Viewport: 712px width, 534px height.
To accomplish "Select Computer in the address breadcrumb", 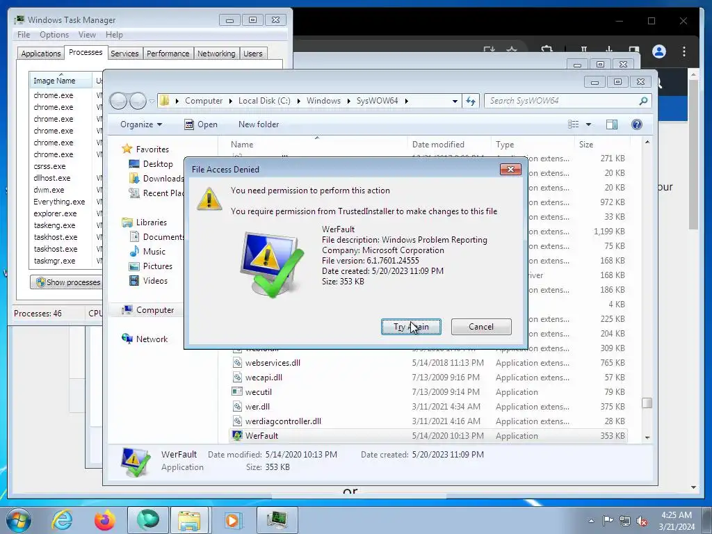I will pyautogui.click(x=204, y=101).
